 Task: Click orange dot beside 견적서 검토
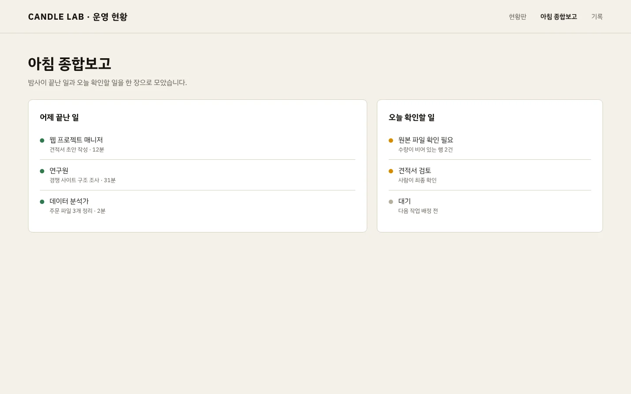(391, 171)
